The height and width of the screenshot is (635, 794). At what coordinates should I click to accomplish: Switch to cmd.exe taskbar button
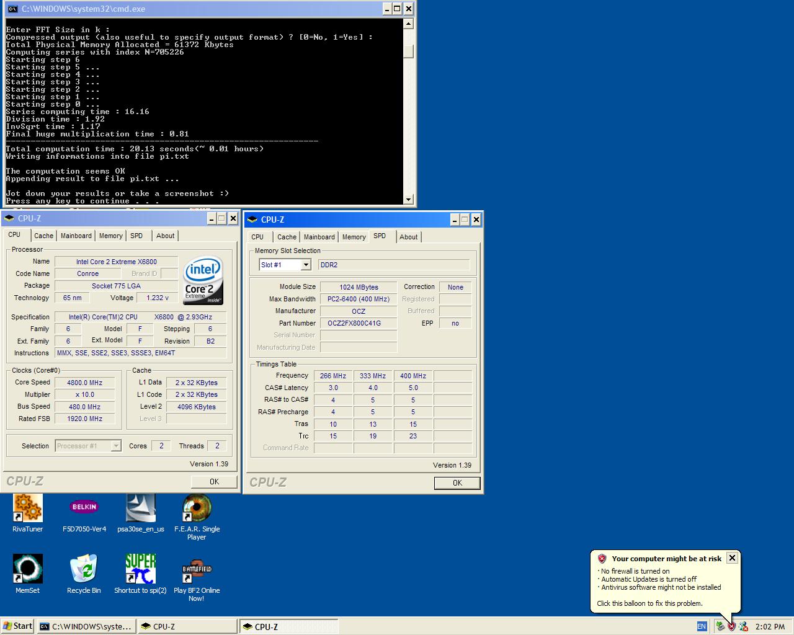[x=86, y=626]
